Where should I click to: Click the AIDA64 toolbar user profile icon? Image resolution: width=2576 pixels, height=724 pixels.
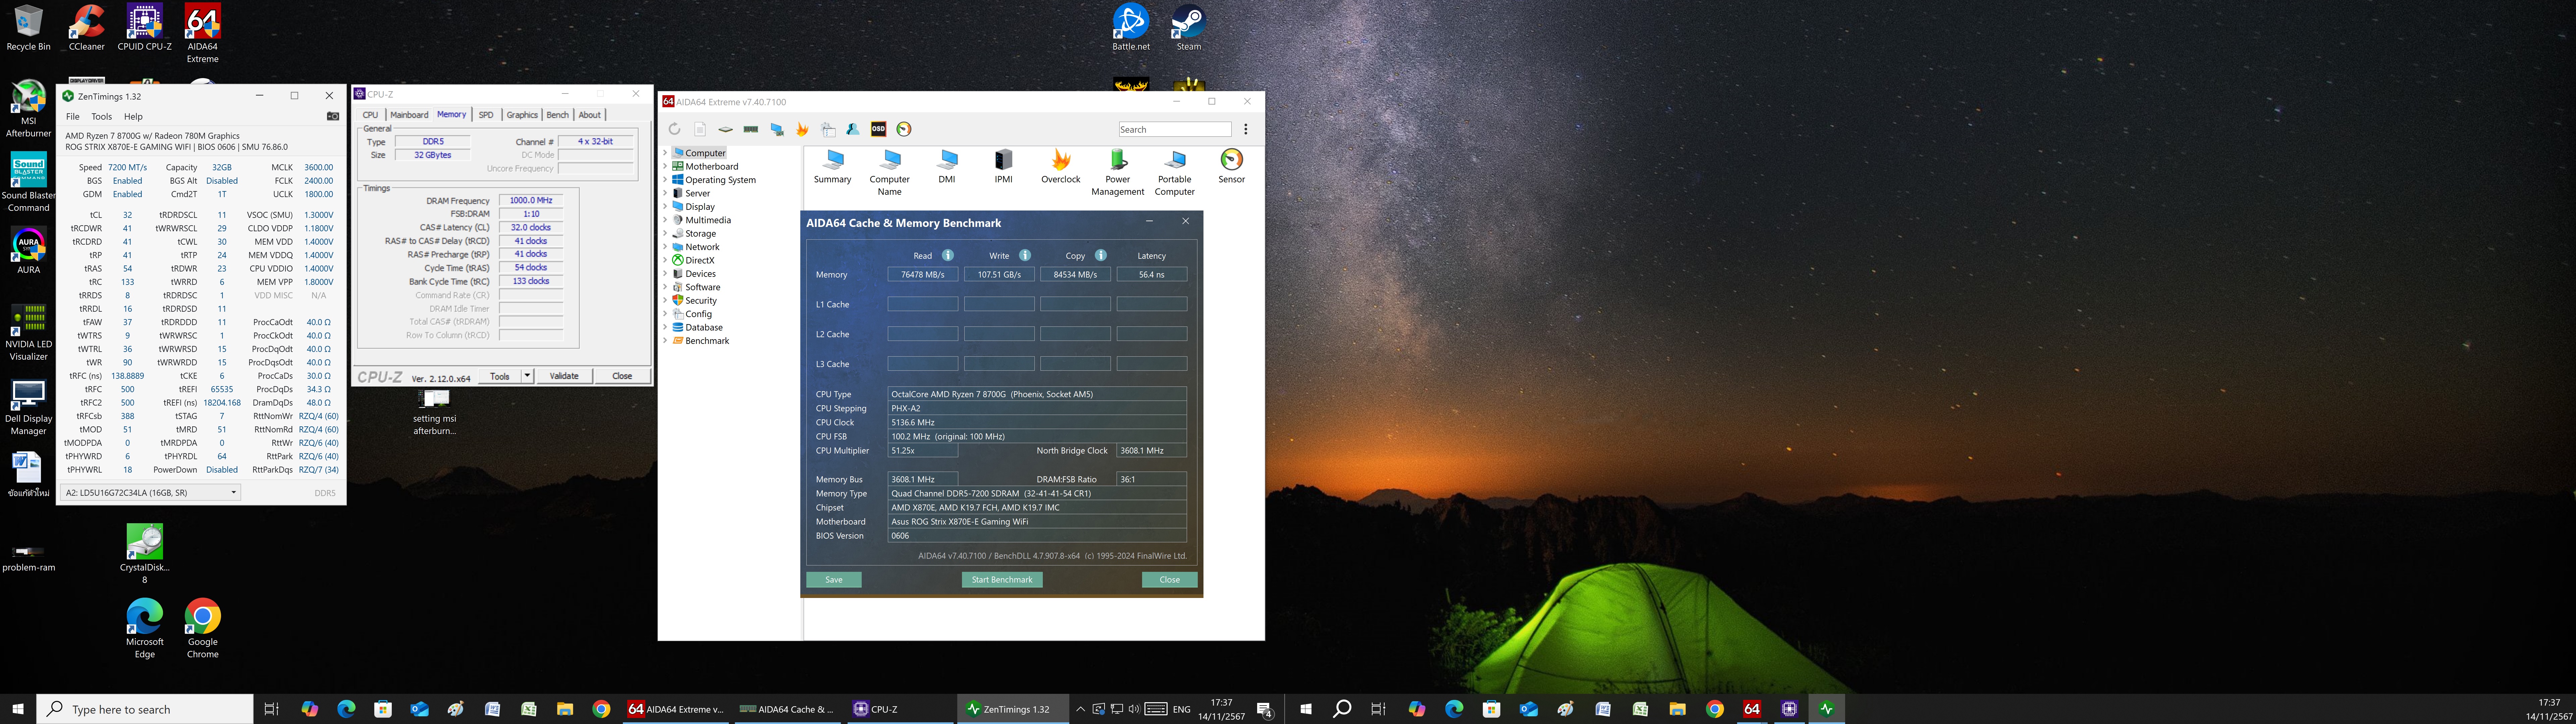pos(853,129)
